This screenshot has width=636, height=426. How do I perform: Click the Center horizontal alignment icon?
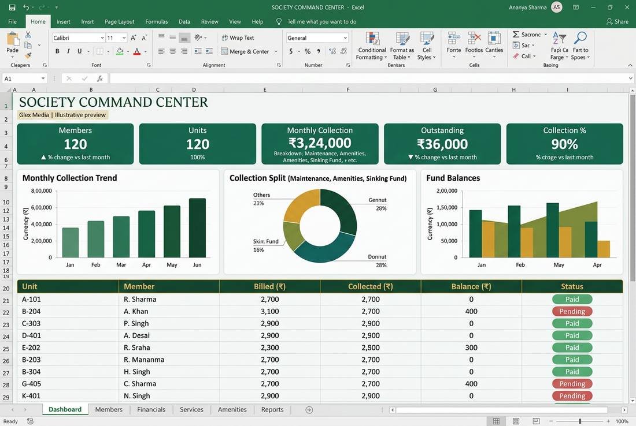pos(173,51)
